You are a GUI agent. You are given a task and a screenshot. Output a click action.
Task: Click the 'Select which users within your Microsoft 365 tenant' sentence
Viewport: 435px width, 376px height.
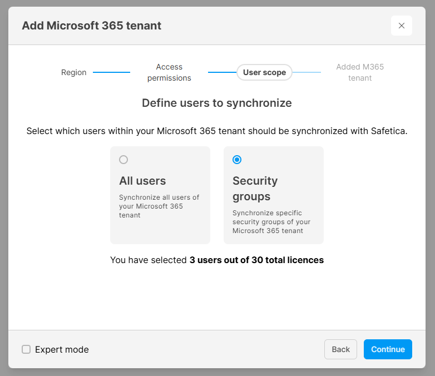tap(217, 131)
